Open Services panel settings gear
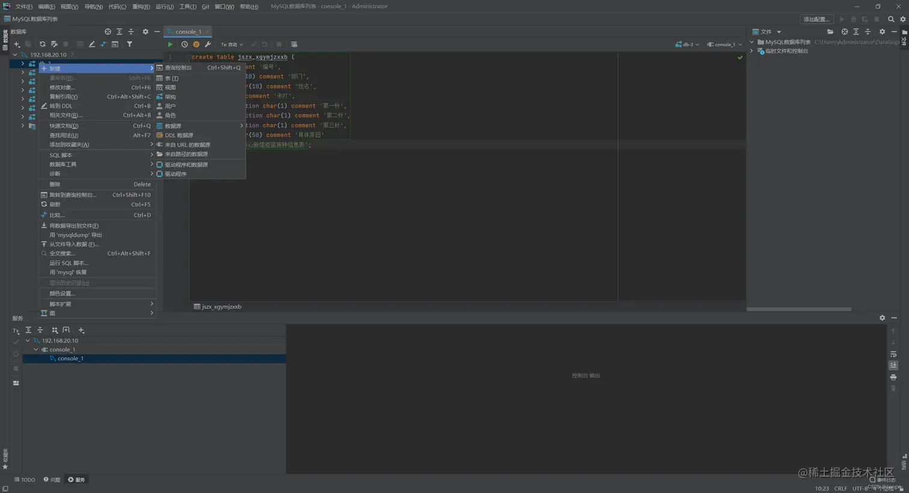Screen dimensions: 909x493 pyautogui.click(x=882, y=318)
